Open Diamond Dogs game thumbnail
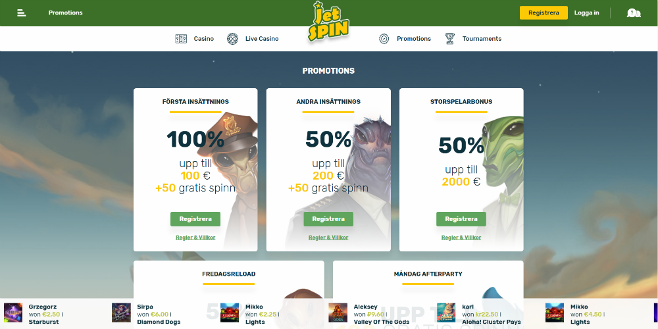Viewport: 658px width, 329px height. (121, 313)
